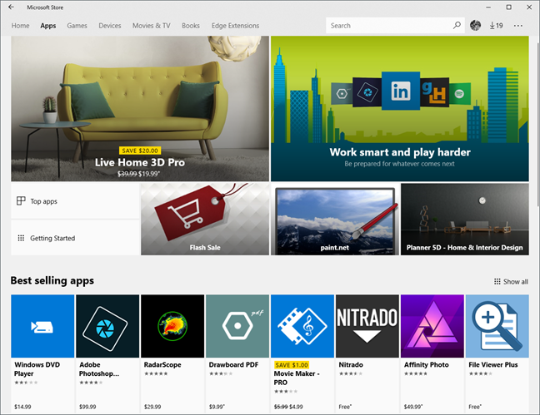This screenshot has width=540, height=415.
Task: Switch to the Books tab
Action: (x=191, y=26)
